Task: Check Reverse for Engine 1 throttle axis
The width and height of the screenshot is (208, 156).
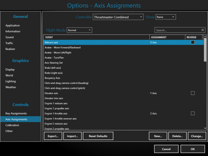Action: [x=193, y=113]
